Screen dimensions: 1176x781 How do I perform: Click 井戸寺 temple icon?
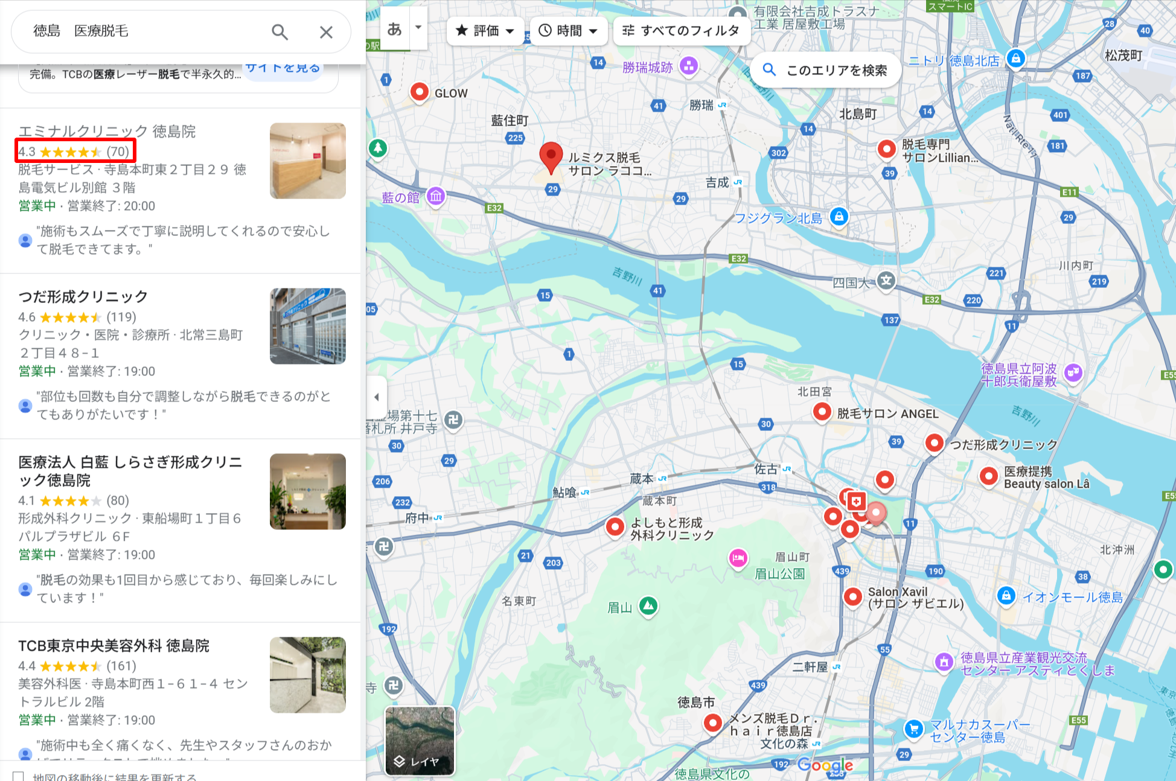click(453, 419)
